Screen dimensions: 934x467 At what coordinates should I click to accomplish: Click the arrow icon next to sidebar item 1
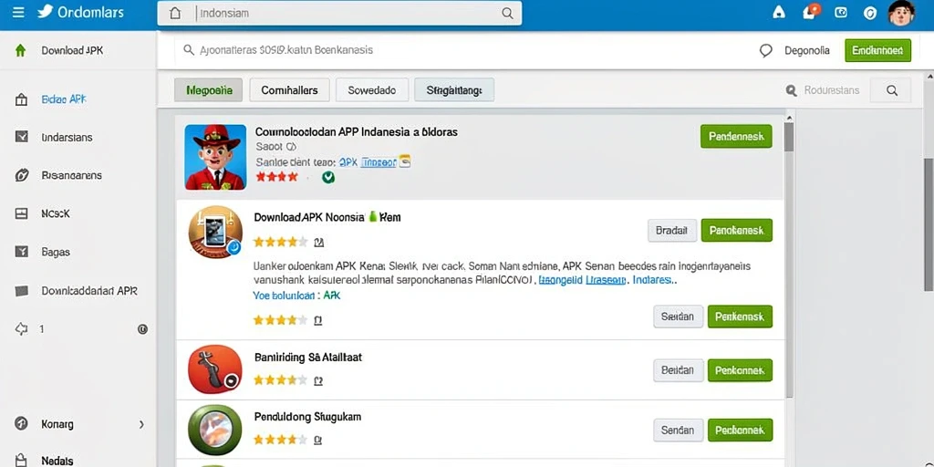pos(22,328)
